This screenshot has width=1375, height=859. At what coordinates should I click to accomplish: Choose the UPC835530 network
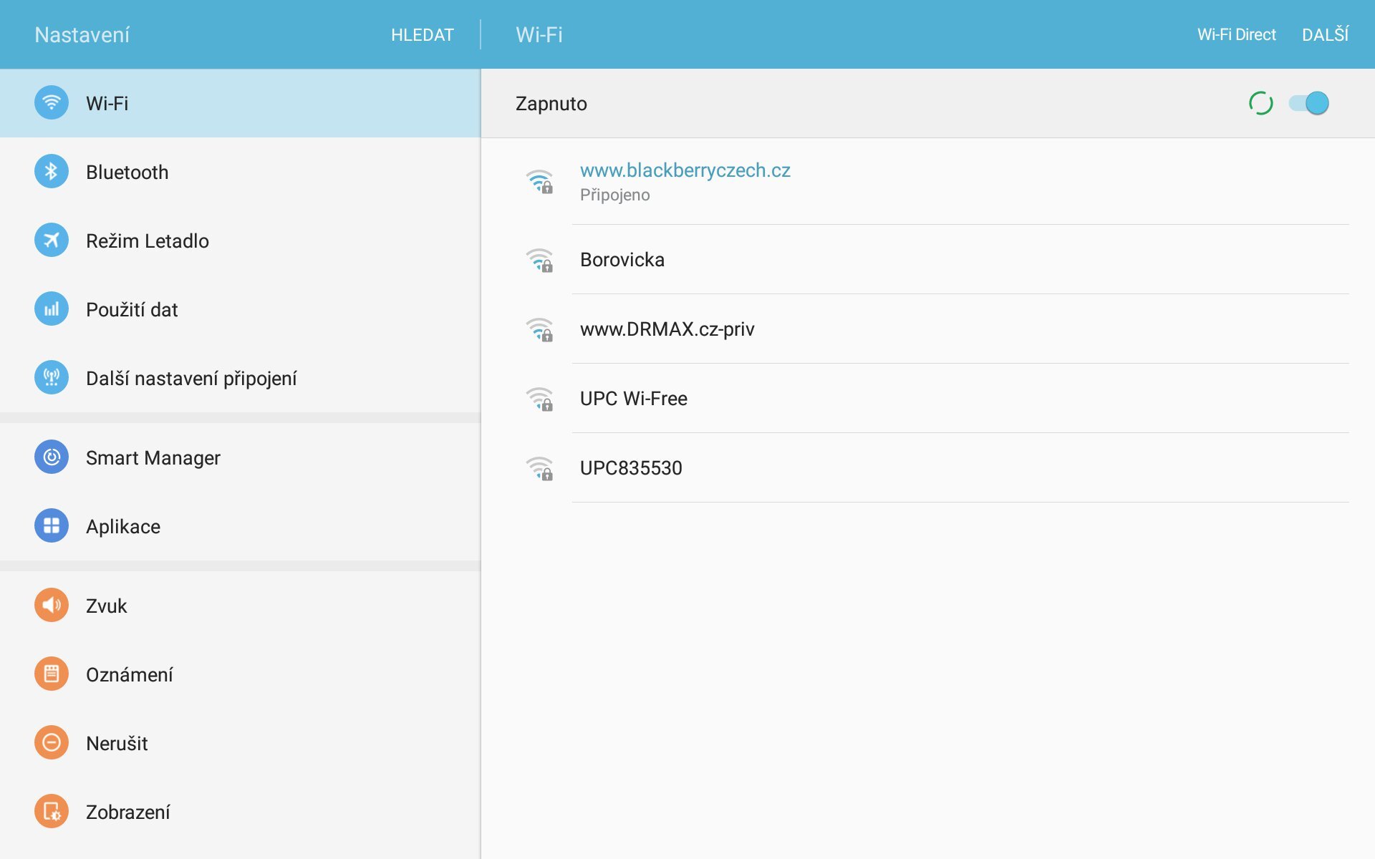(630, 467)
